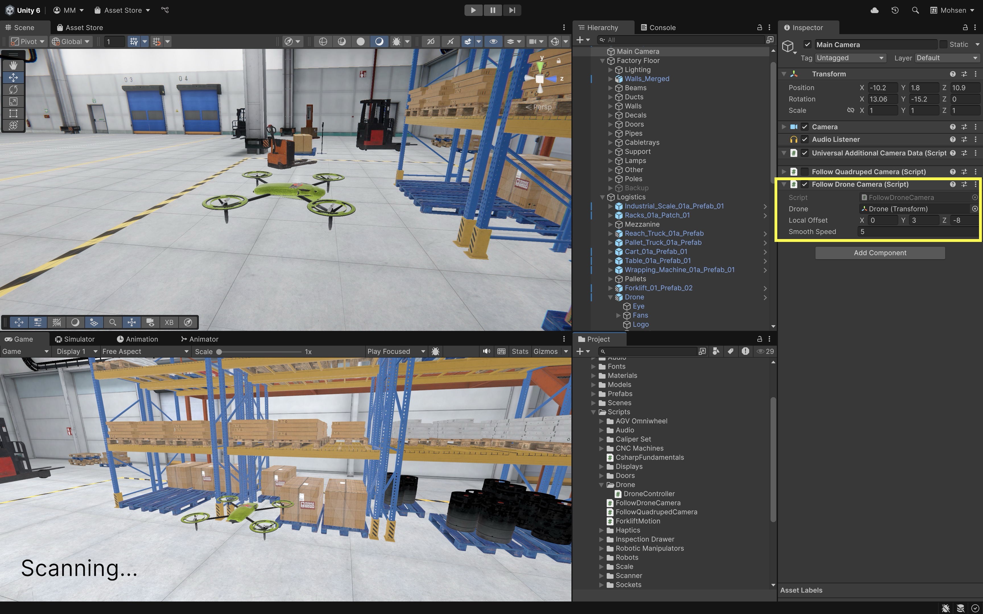Screen dimensions: 983x614
Task: Click the cloud services icon
Action: pos(875,10)
